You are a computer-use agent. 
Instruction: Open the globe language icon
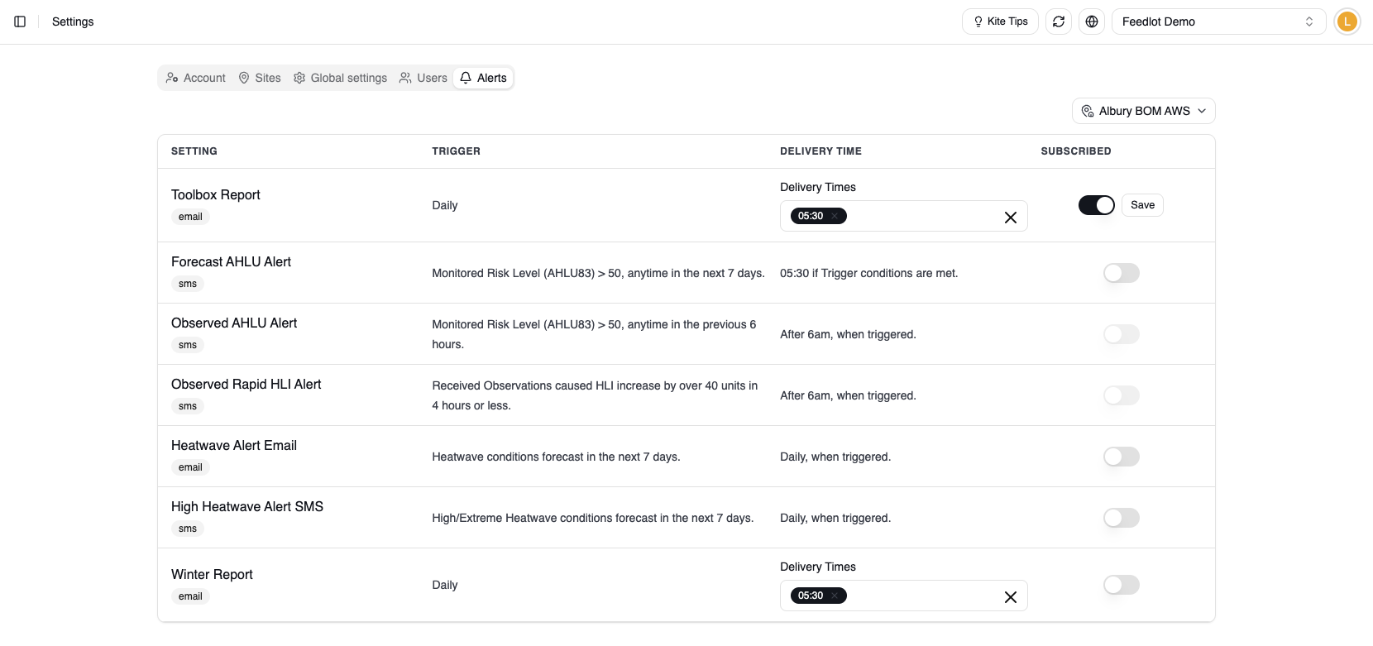[1092, 22]
